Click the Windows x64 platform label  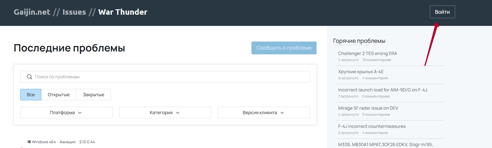tap(44, 142)
